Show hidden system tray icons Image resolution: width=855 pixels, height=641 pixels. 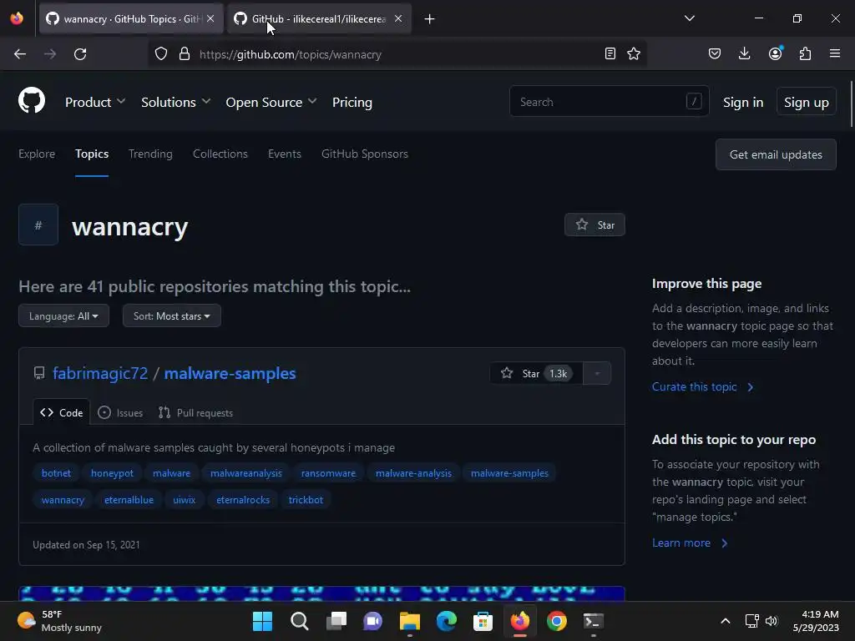[726, 621]
